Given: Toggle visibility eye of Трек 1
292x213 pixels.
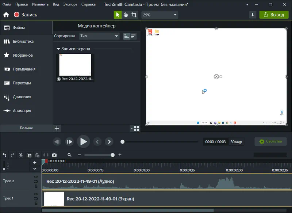Looking at the screenshot, I should pos(36,194).
